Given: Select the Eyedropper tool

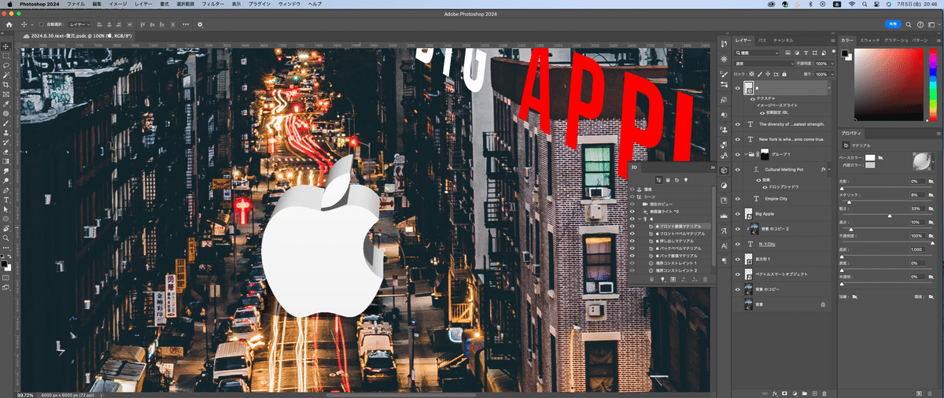Looking at the screenshot, I should click(6, 104).
